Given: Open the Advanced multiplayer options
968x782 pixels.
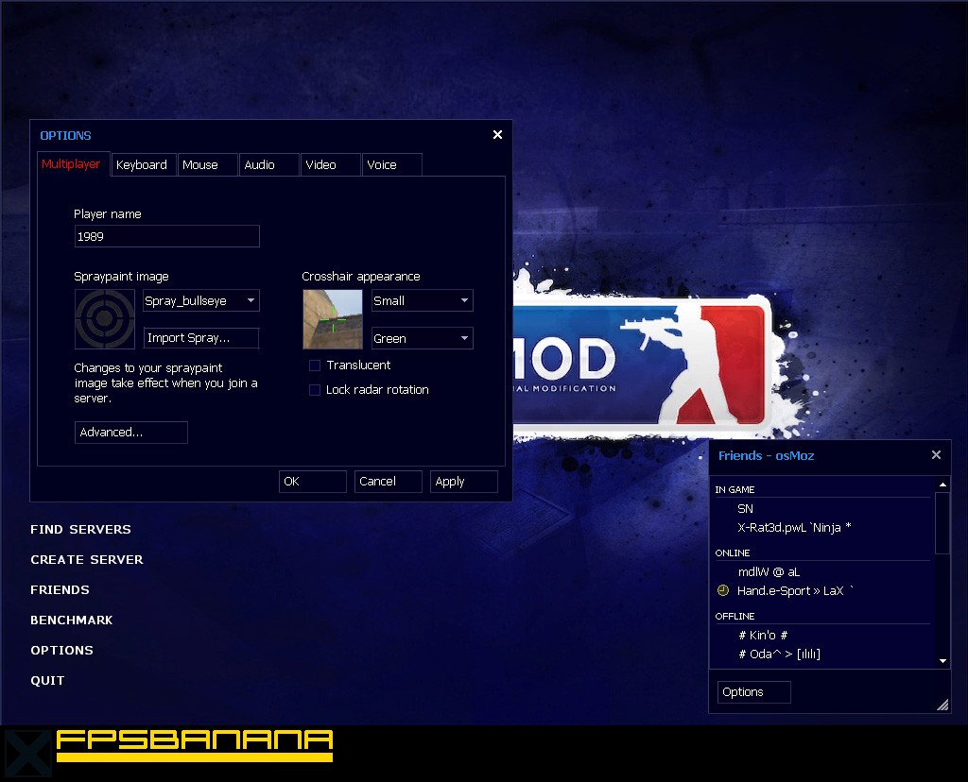Looking at the screenshot, I should [130, 432].
